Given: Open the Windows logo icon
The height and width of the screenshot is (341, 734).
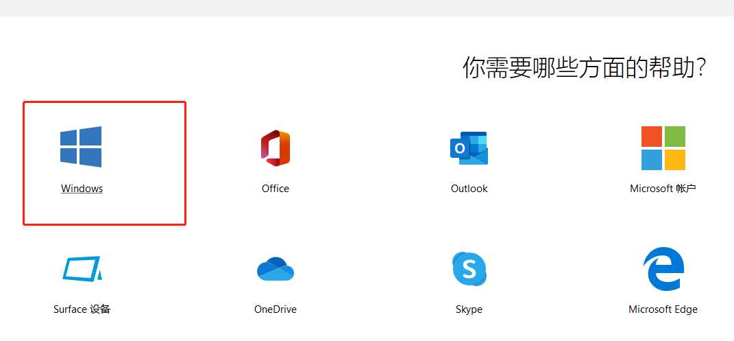Looking at the screenshot, I should (x=81, y=147).
